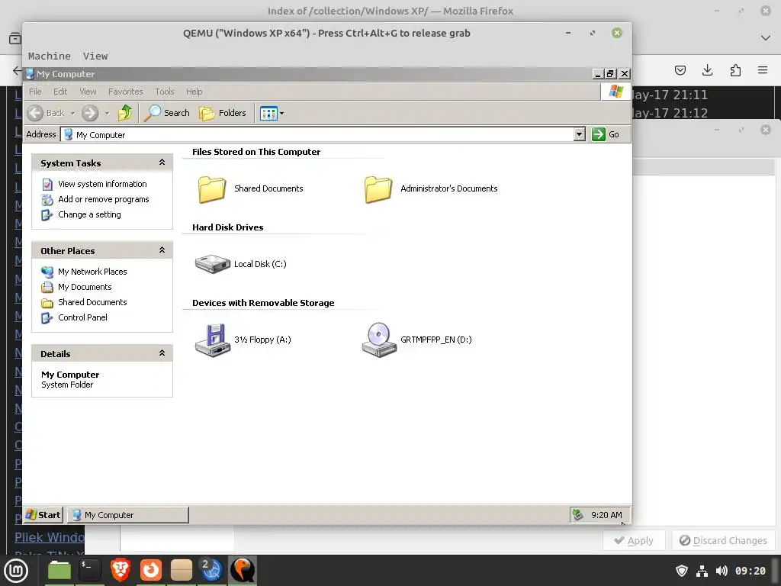
Task: Open the Edit menu in My Computer
Action: pyautogui.click(x=60, y=92)
